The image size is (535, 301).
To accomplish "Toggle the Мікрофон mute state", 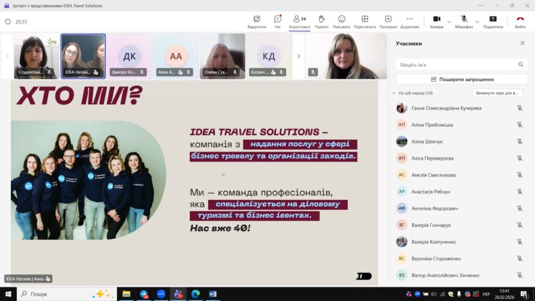I will coord(463,21).
